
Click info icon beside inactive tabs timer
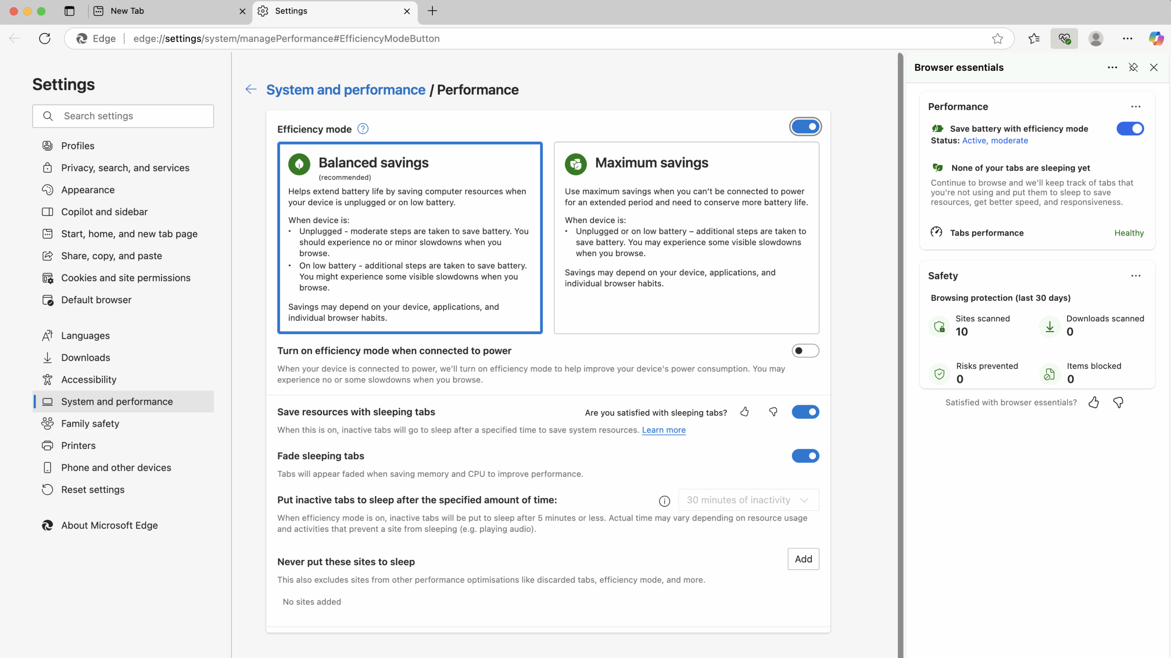(x=664, y=501)
